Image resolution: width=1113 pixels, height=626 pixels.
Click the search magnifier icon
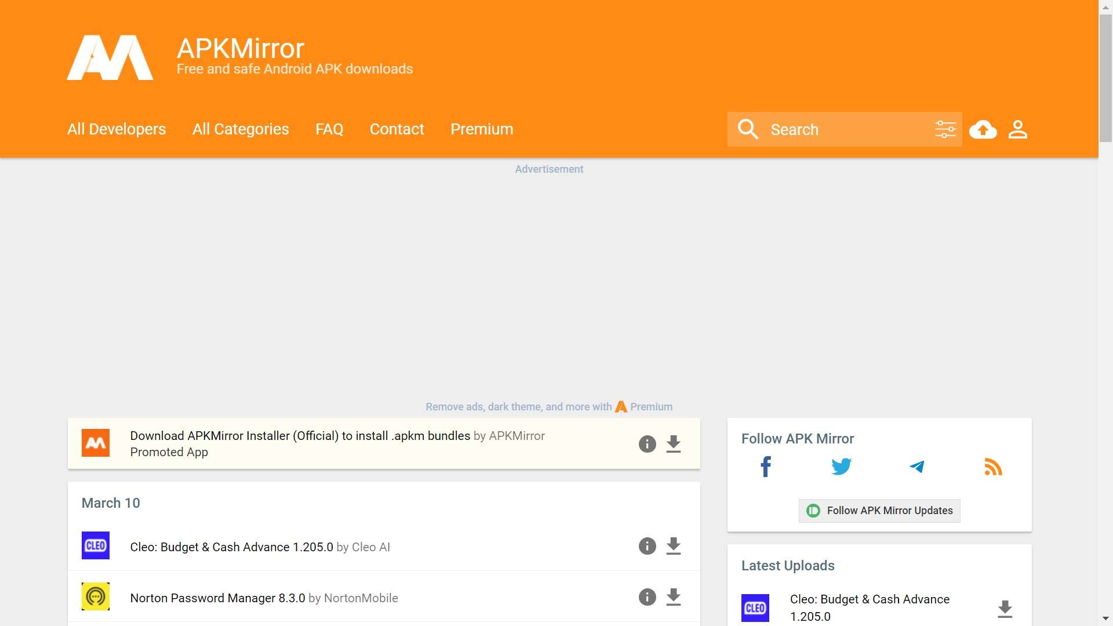click(748, 129)
